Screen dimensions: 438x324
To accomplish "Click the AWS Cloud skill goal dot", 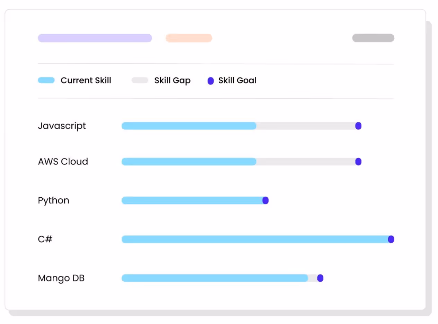I will point(358,162).
